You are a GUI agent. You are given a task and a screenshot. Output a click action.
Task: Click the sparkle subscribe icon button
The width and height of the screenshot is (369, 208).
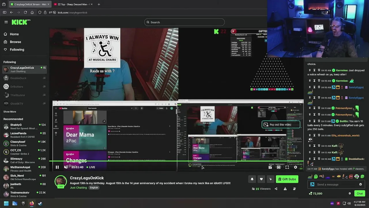point(270,179)
